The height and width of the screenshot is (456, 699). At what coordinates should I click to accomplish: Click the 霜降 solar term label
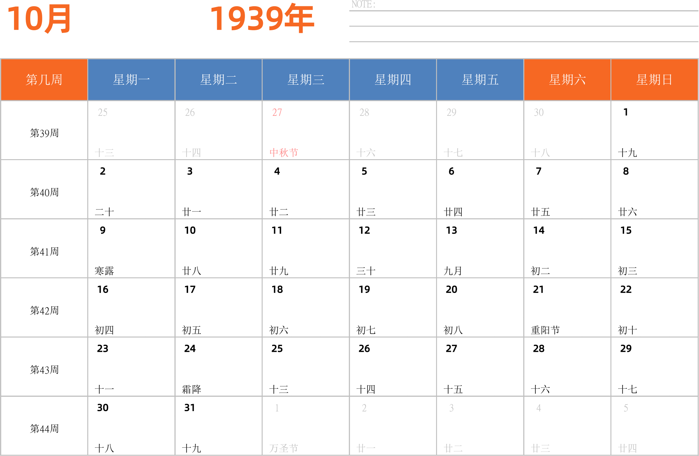tap(192, 389)
